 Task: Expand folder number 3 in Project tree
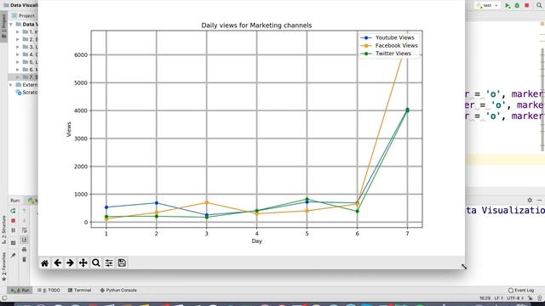(x=18, y=47)
